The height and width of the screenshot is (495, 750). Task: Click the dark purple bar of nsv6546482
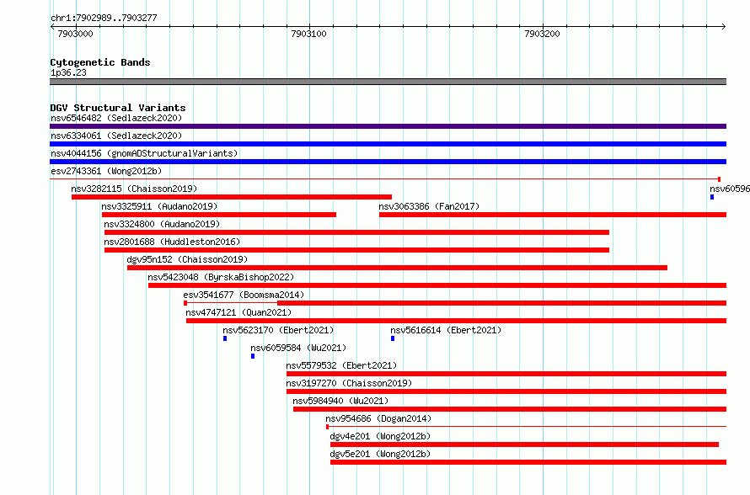388,126
